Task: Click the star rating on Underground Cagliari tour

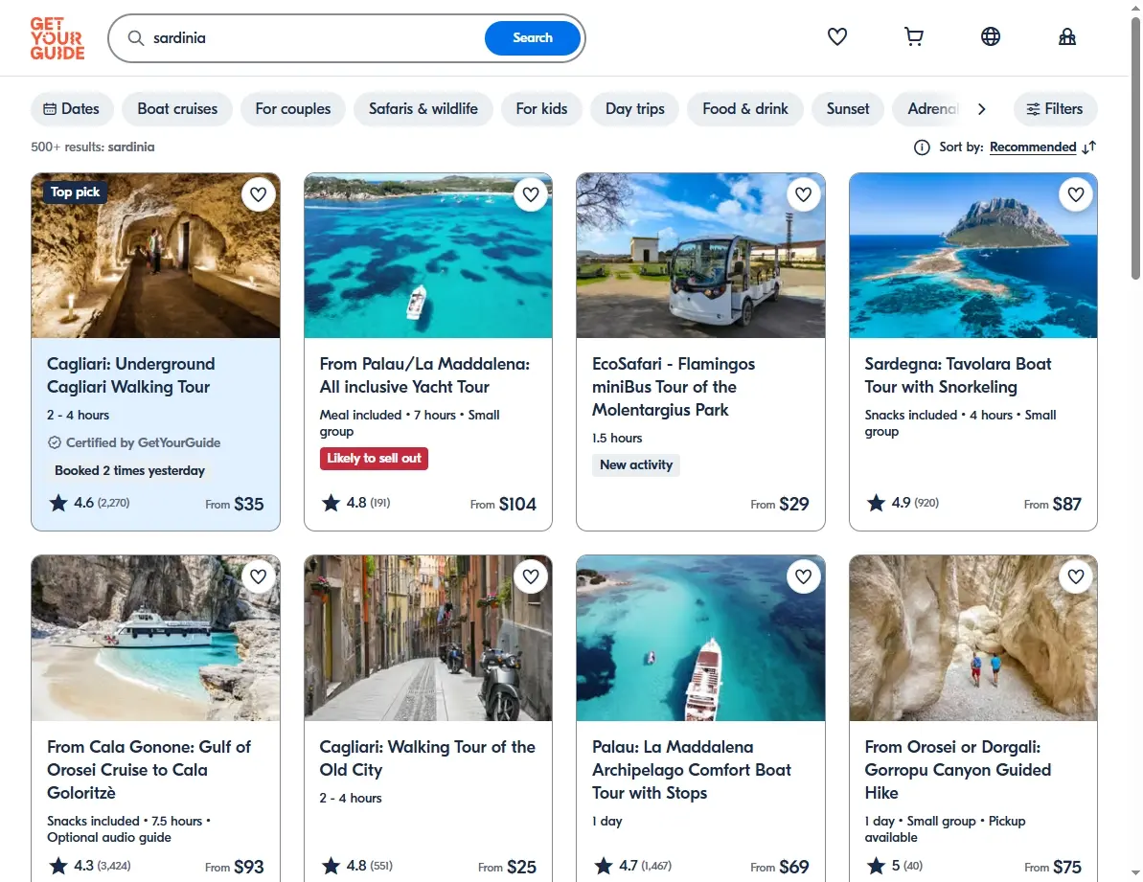Action: pyautogui.click(x=89, y=503)
